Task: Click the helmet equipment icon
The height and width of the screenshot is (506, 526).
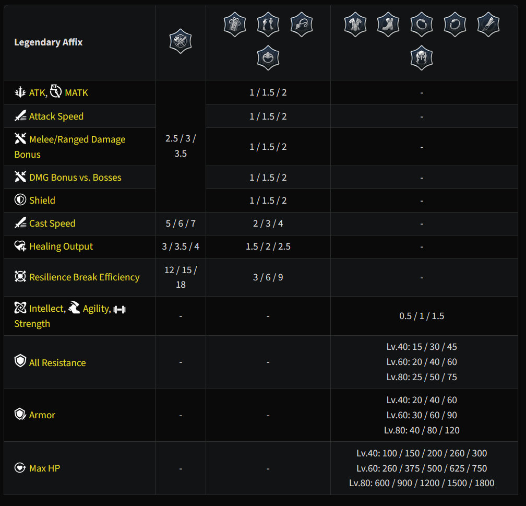Action: [421, 58]
